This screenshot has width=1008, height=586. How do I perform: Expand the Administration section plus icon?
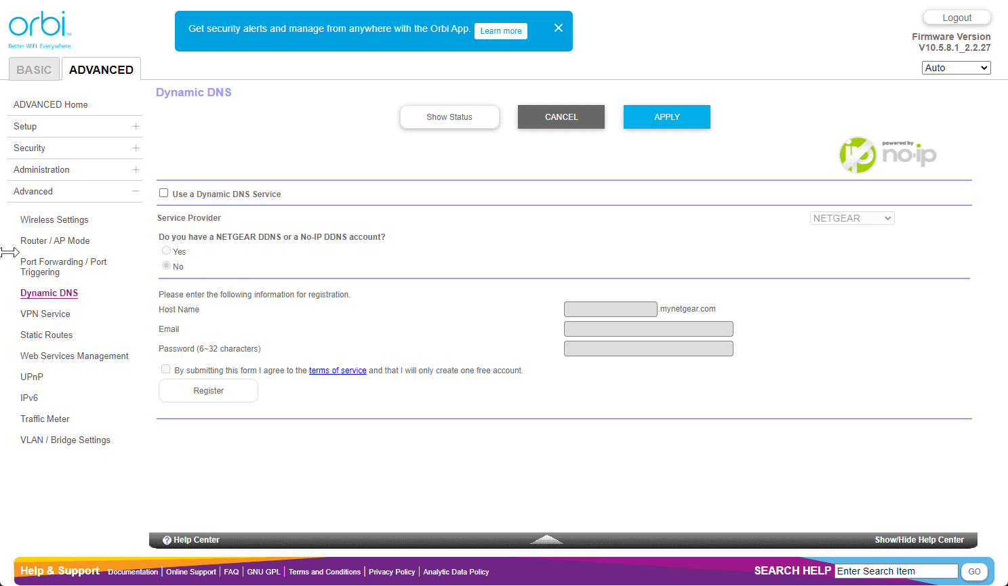point(136,170)
